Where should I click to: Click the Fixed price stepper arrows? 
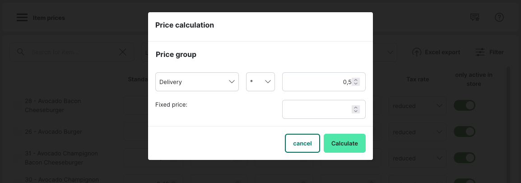[356, 109]
